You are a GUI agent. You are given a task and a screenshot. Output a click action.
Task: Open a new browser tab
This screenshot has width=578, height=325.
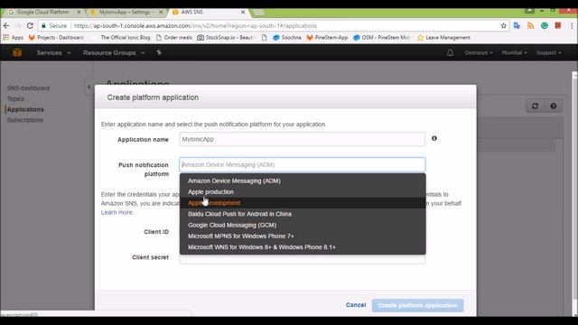(258, 13)
